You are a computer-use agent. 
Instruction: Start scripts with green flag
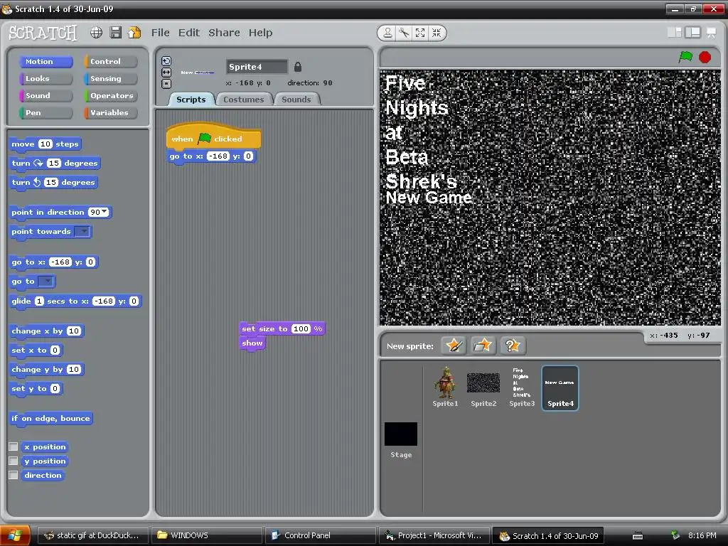[685, 57]
